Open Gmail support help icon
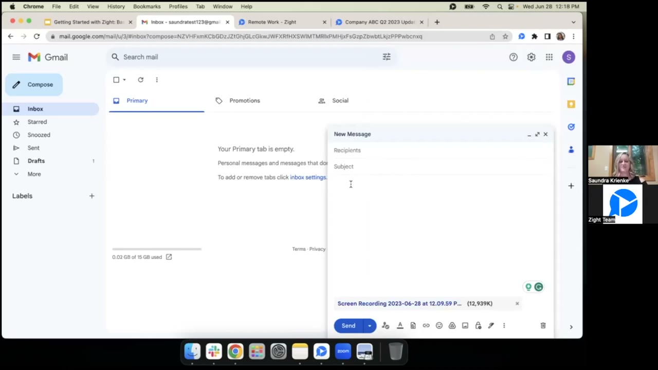This screenshot has height=370, width=658. coord(513,57)
